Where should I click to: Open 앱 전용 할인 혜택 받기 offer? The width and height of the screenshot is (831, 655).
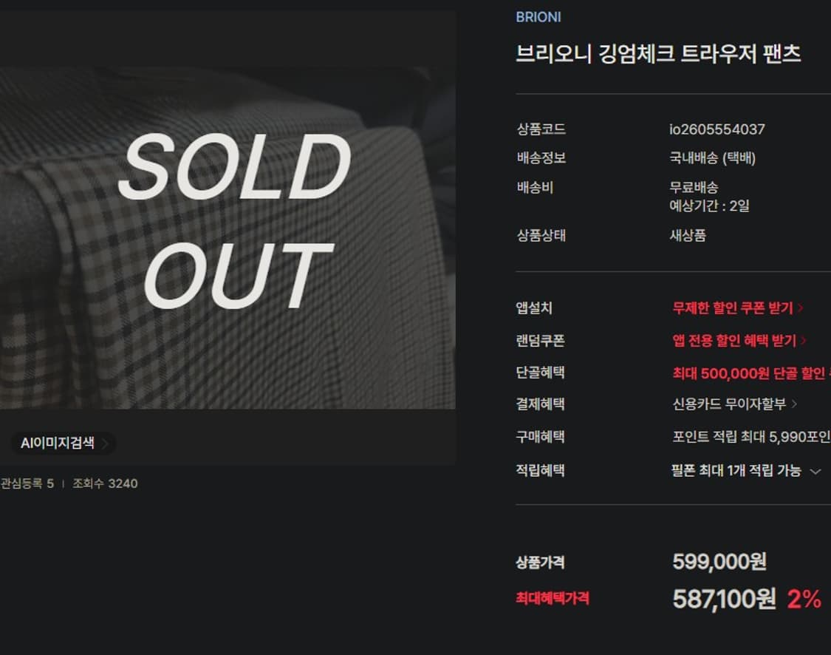click(734, 341)
